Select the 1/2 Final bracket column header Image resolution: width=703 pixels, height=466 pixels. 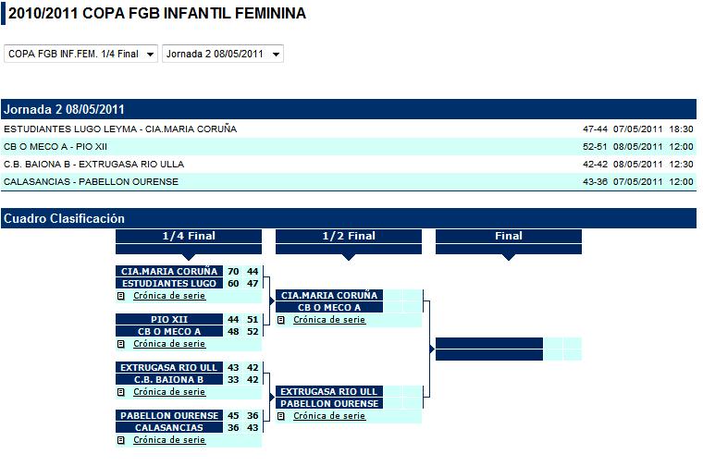coord(349,236)
